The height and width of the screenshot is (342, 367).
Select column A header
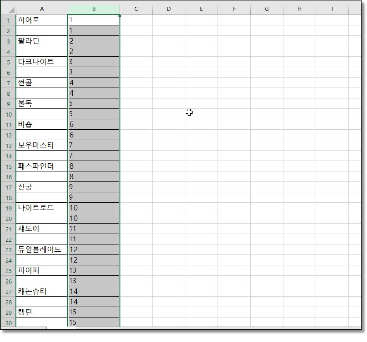(x=42, y=9)
